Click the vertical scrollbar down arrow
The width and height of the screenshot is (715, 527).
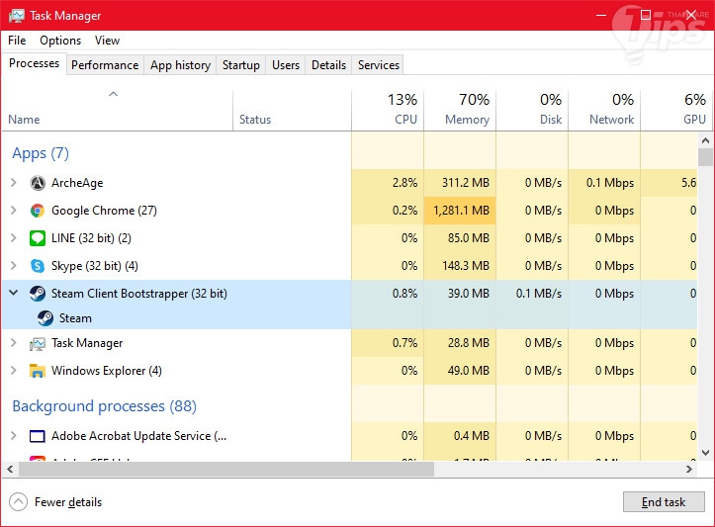pyautogui.click(x=705, y=453)
